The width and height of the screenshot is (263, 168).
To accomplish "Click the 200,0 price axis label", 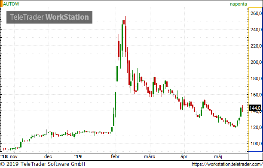I will (256, 62).
